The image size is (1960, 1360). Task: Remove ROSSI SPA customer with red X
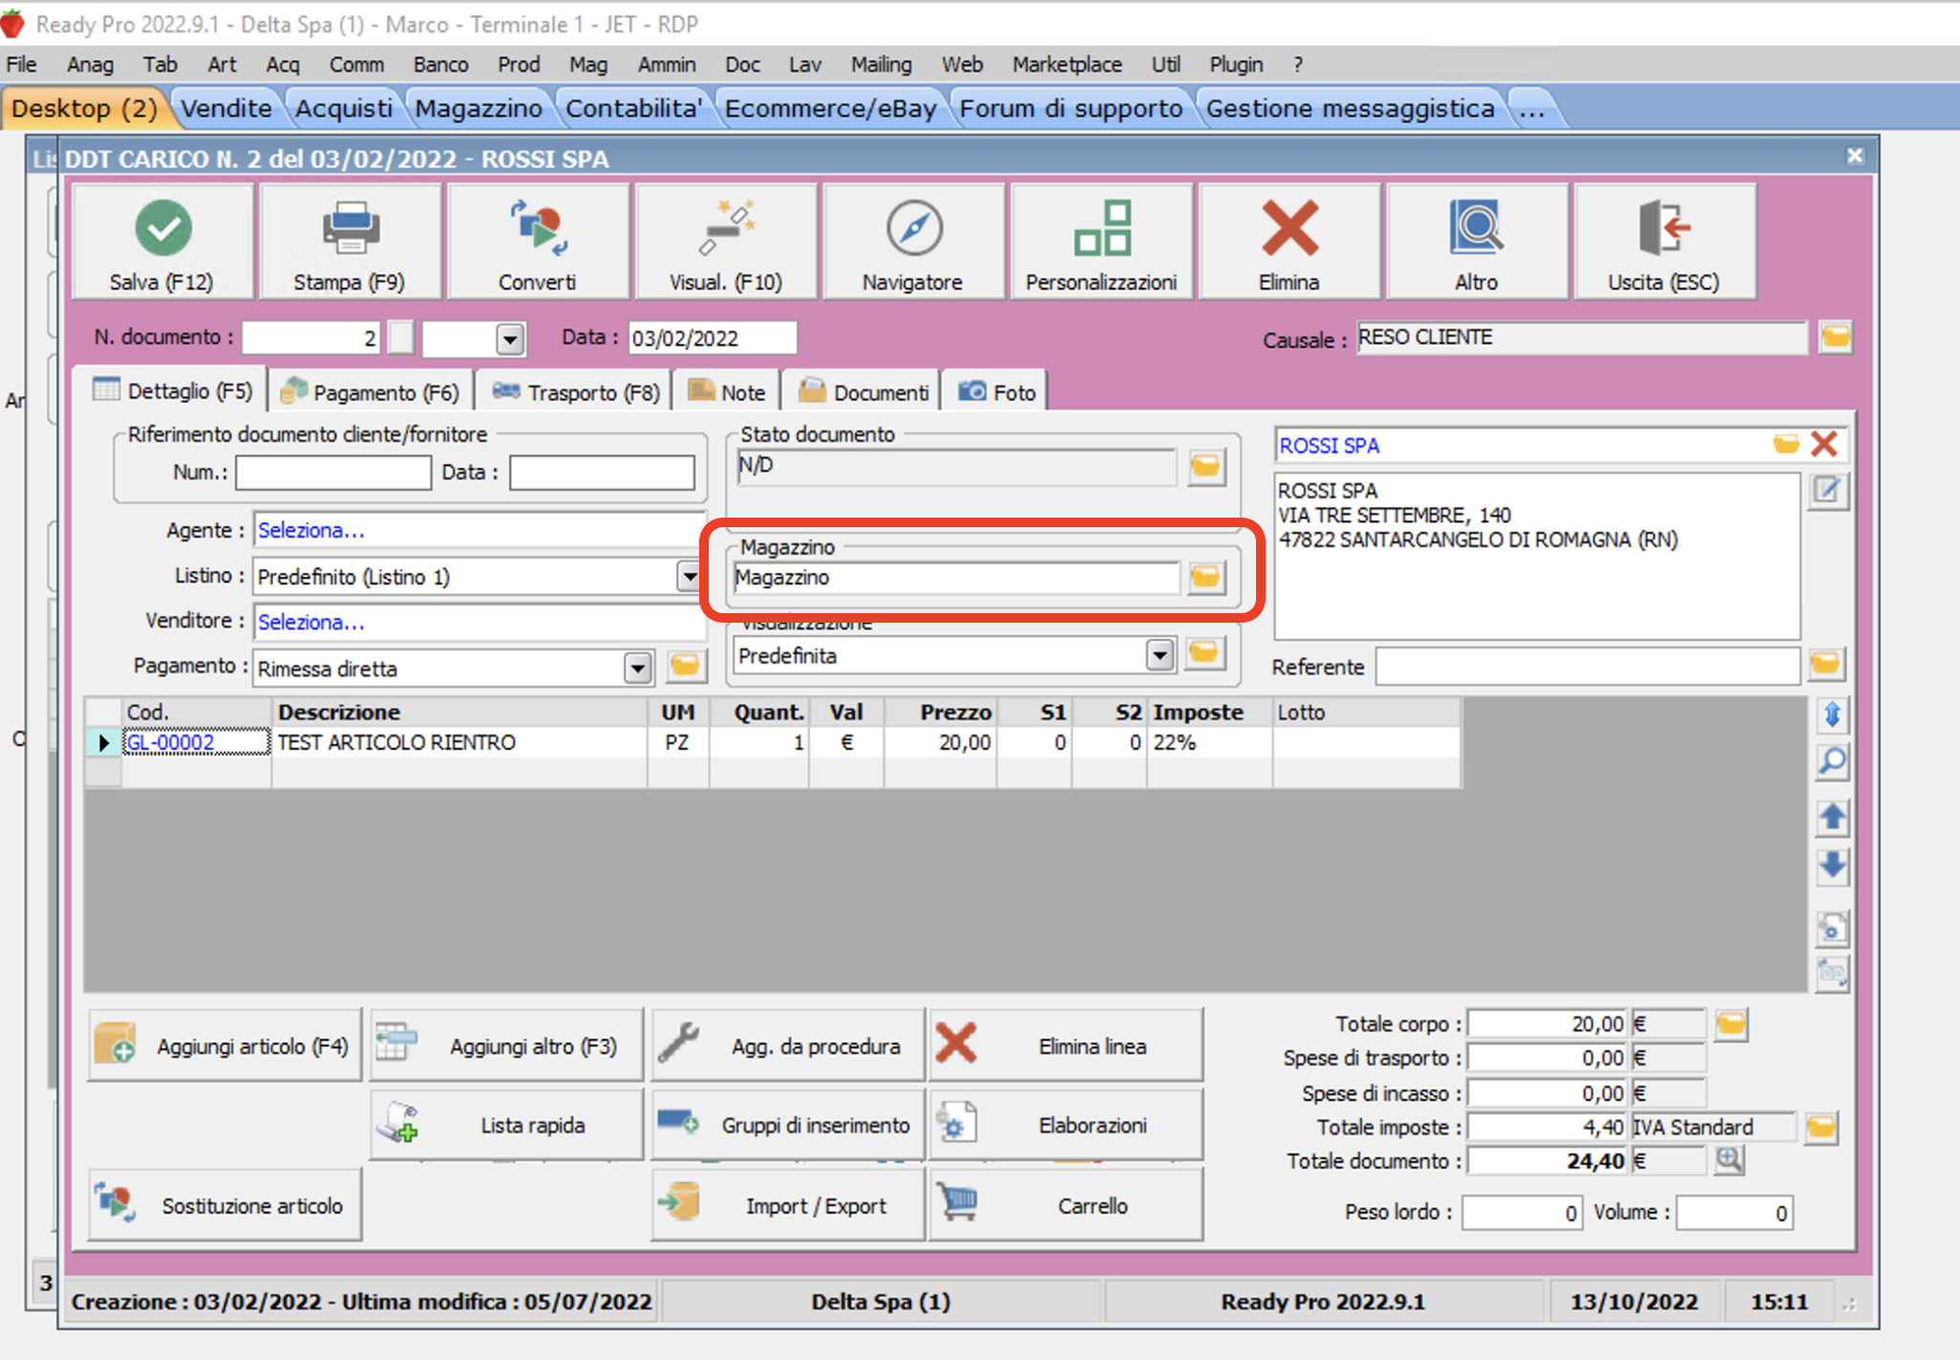(1824, 444)
